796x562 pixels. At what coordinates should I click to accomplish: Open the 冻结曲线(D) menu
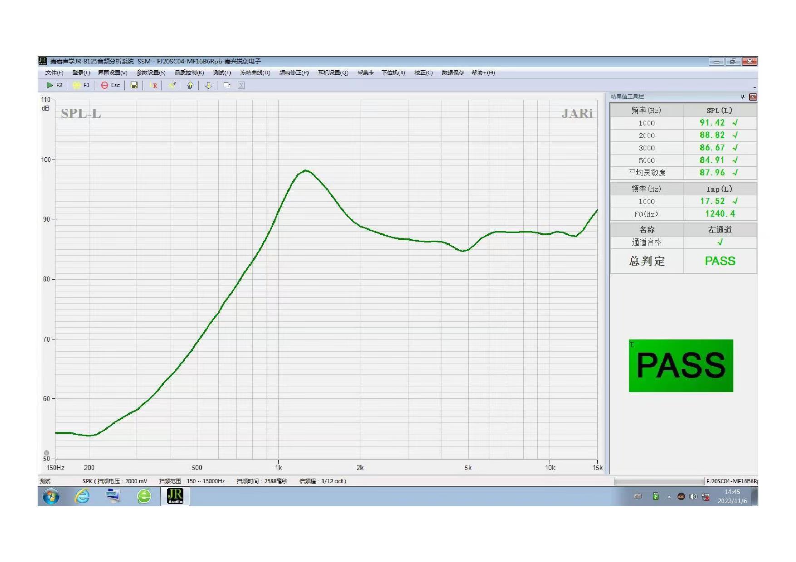pyautogui.click(x=255, y=73)
